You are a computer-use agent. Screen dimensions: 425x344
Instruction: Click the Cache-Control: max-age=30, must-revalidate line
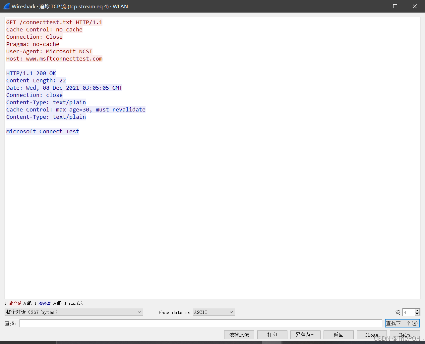[76, 109]
